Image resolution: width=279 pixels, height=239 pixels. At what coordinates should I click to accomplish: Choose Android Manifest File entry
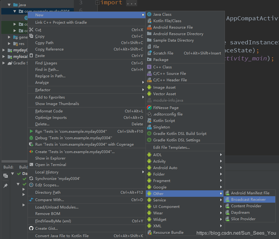[x=250, y=193]
